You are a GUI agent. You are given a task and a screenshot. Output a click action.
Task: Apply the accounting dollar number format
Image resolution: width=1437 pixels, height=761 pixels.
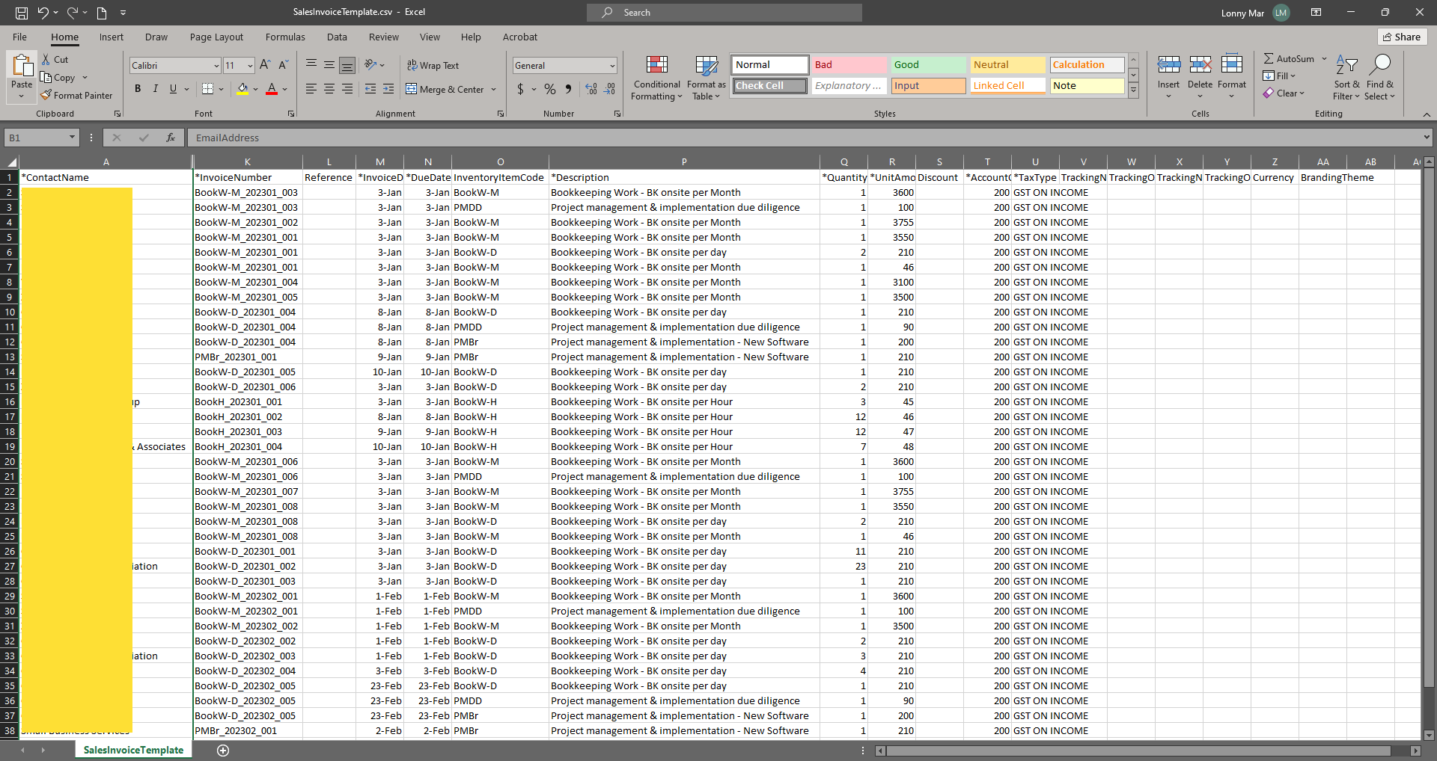(521, 89)
